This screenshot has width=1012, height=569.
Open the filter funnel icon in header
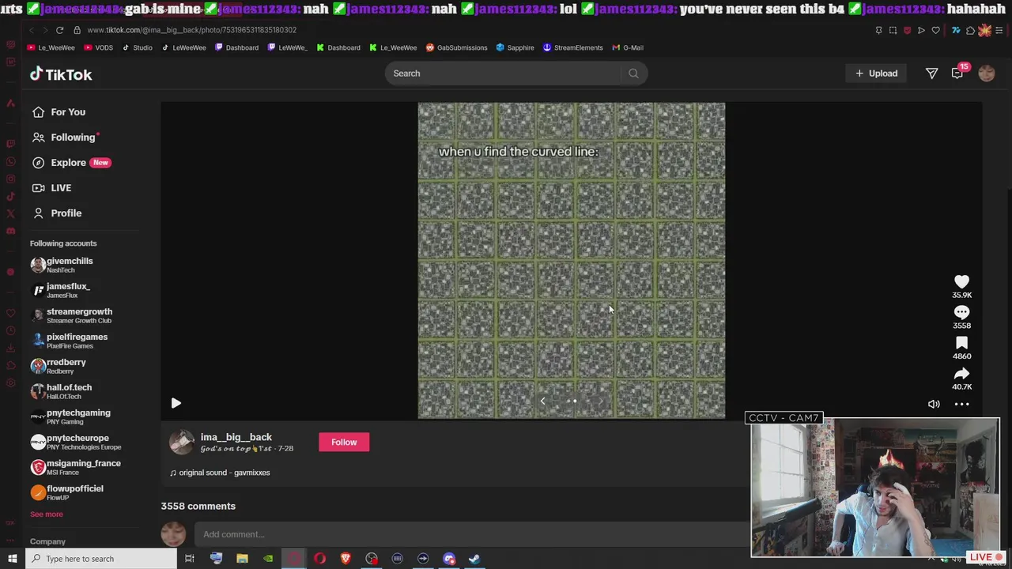coord(932,73)
